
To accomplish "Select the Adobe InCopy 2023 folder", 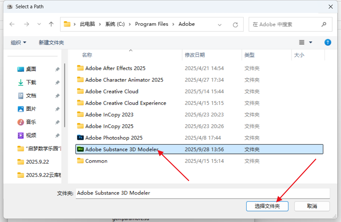I will [199, 114].
